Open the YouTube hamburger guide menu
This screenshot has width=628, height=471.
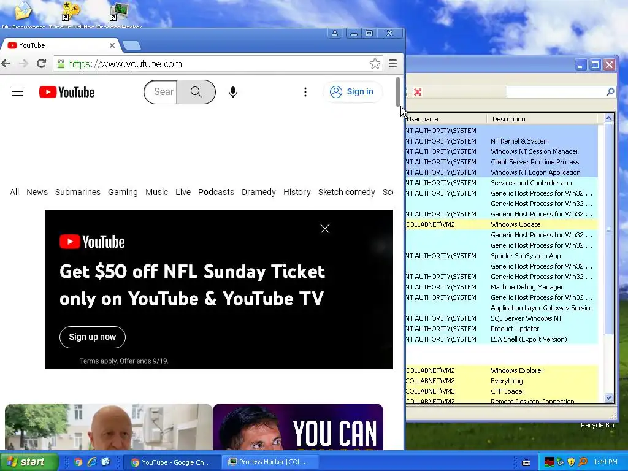click(x=17, y=92)
